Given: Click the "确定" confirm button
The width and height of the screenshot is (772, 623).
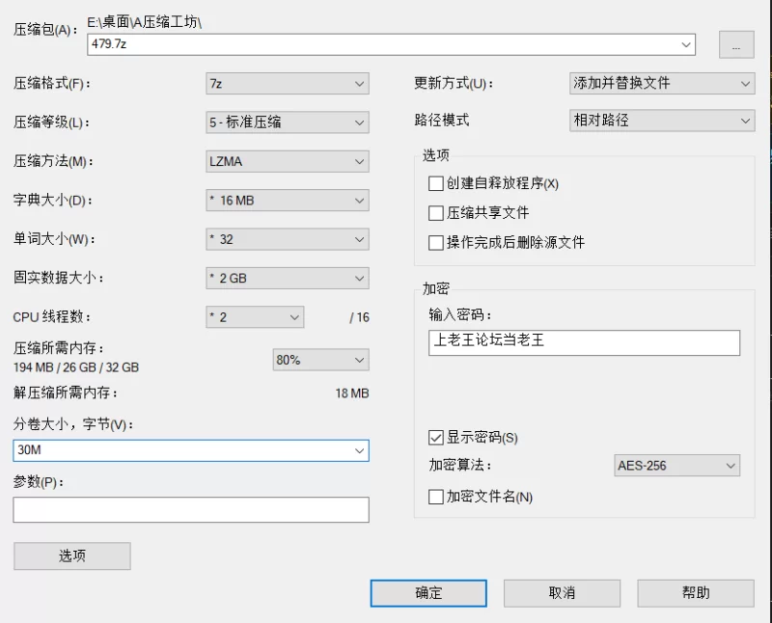Looking at the screenshot, I should click(x=428, y=593).
